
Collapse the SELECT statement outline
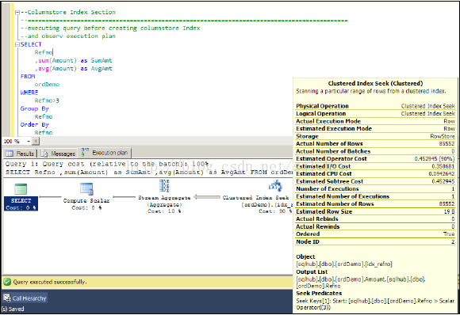[17, 44]
